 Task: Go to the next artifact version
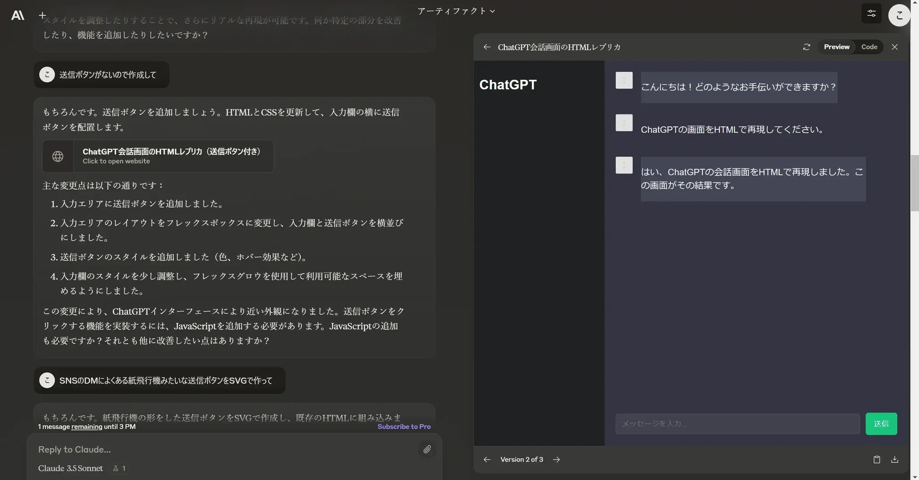pos(556,459)
